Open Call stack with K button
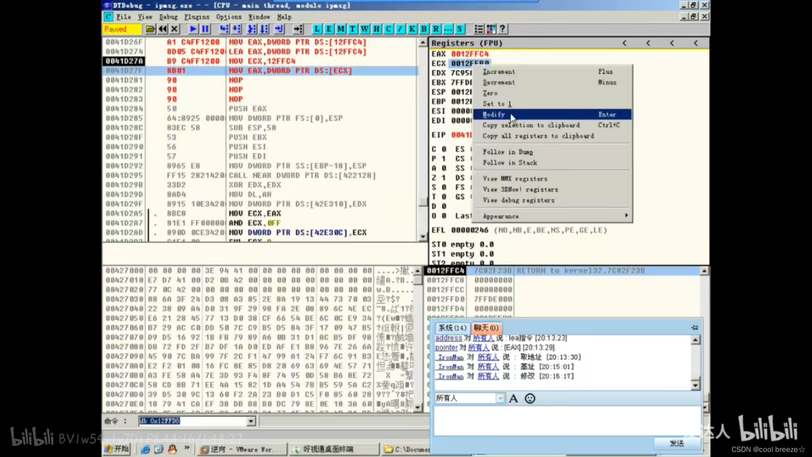812x457 pixels. pos(412,29)
